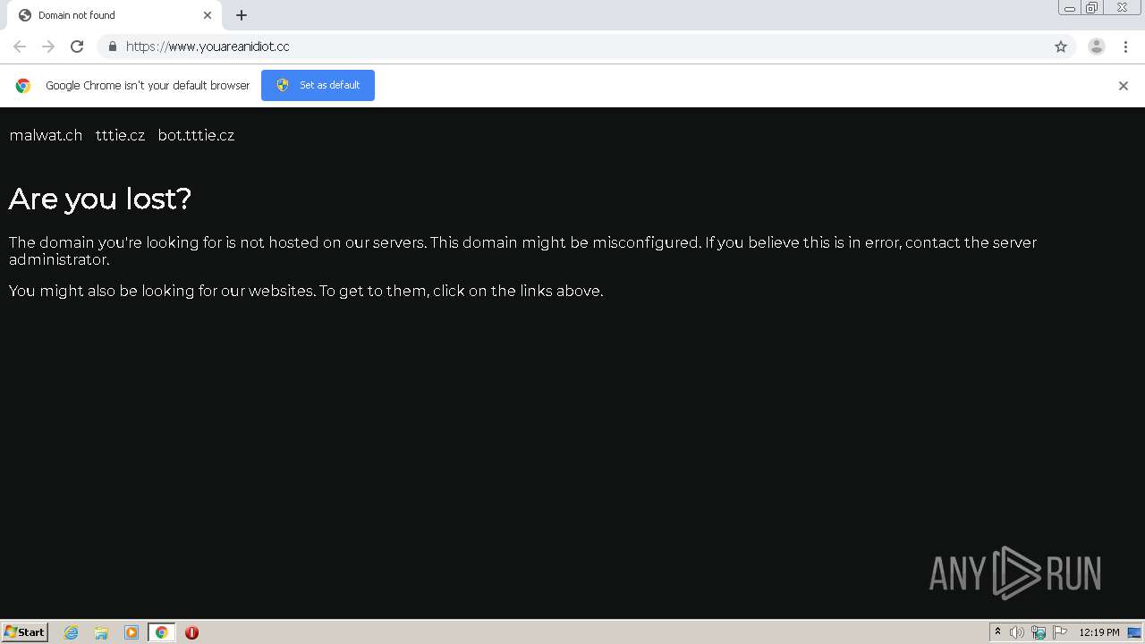Click the browser forward arrow
The image size is (1145, 644).
point(48,47)
